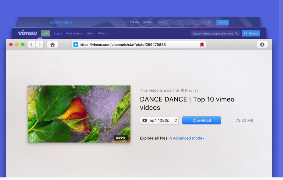Viewport: 283px width, 180px height.
Task: Open the Advanced mode link
Action: [188, 138]
